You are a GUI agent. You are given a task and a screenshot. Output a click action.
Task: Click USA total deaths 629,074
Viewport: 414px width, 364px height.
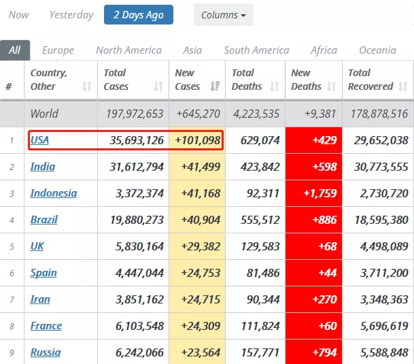[x=260, y=140]
